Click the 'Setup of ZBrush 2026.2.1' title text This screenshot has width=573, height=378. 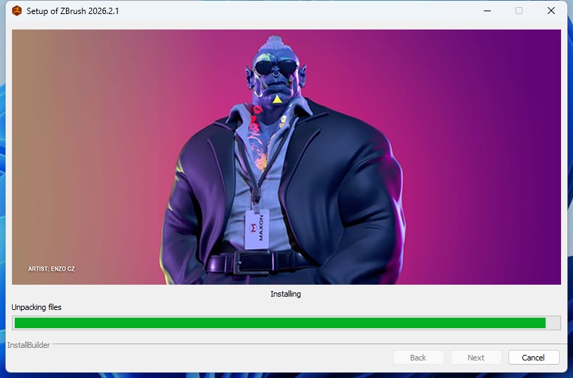click(x=73, y=11)
